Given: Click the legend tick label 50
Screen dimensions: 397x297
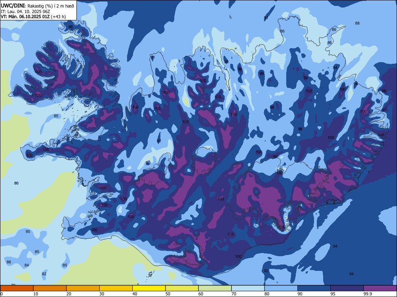Looking at the screenshot, I should 168,294.
